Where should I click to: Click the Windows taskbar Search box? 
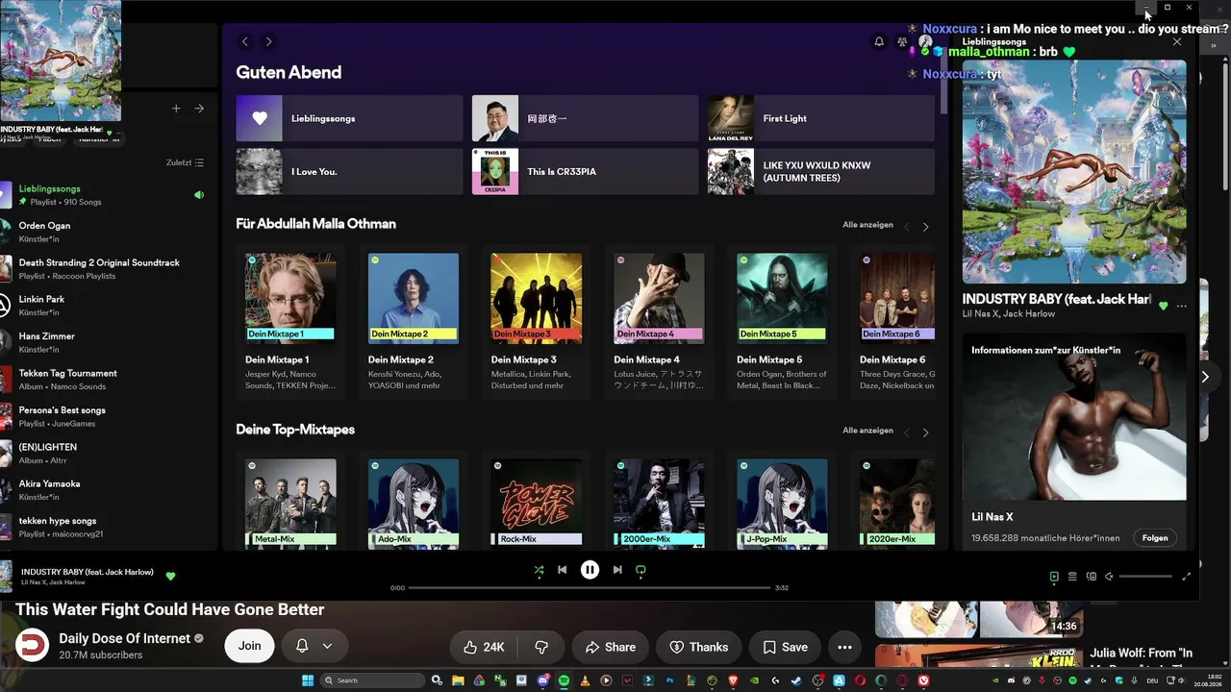[373, 680]
